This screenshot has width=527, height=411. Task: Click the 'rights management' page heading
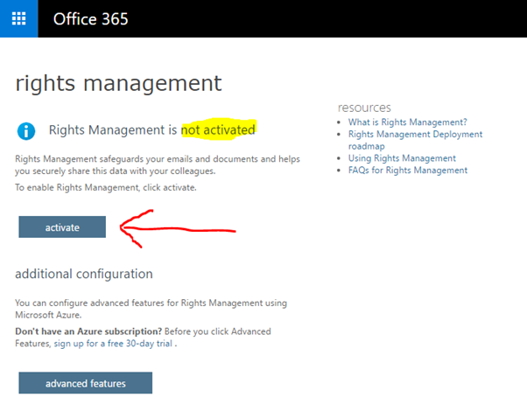pyautogui.click(x=119, y=83)
